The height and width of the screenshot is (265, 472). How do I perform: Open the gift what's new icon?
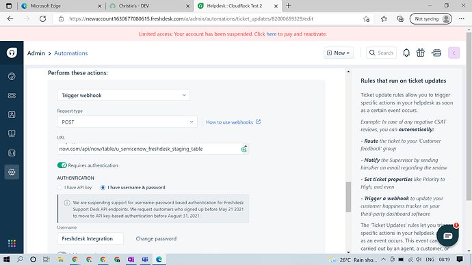point(421,53)
